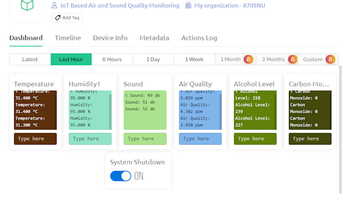Click the user icon beside the template name
344x197 pixels.
(x=54, y=5)
